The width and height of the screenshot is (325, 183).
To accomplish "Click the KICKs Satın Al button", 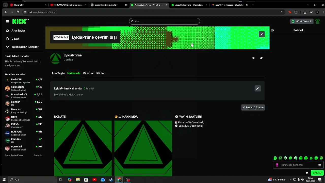I will click(x=302, y=21).
